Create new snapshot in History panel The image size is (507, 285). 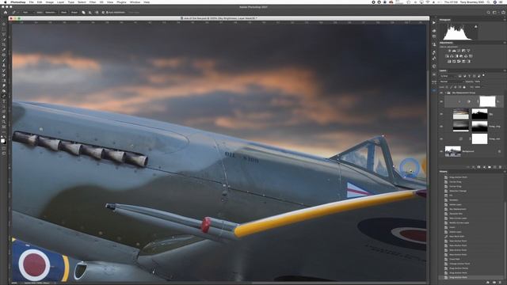[494, 282]
